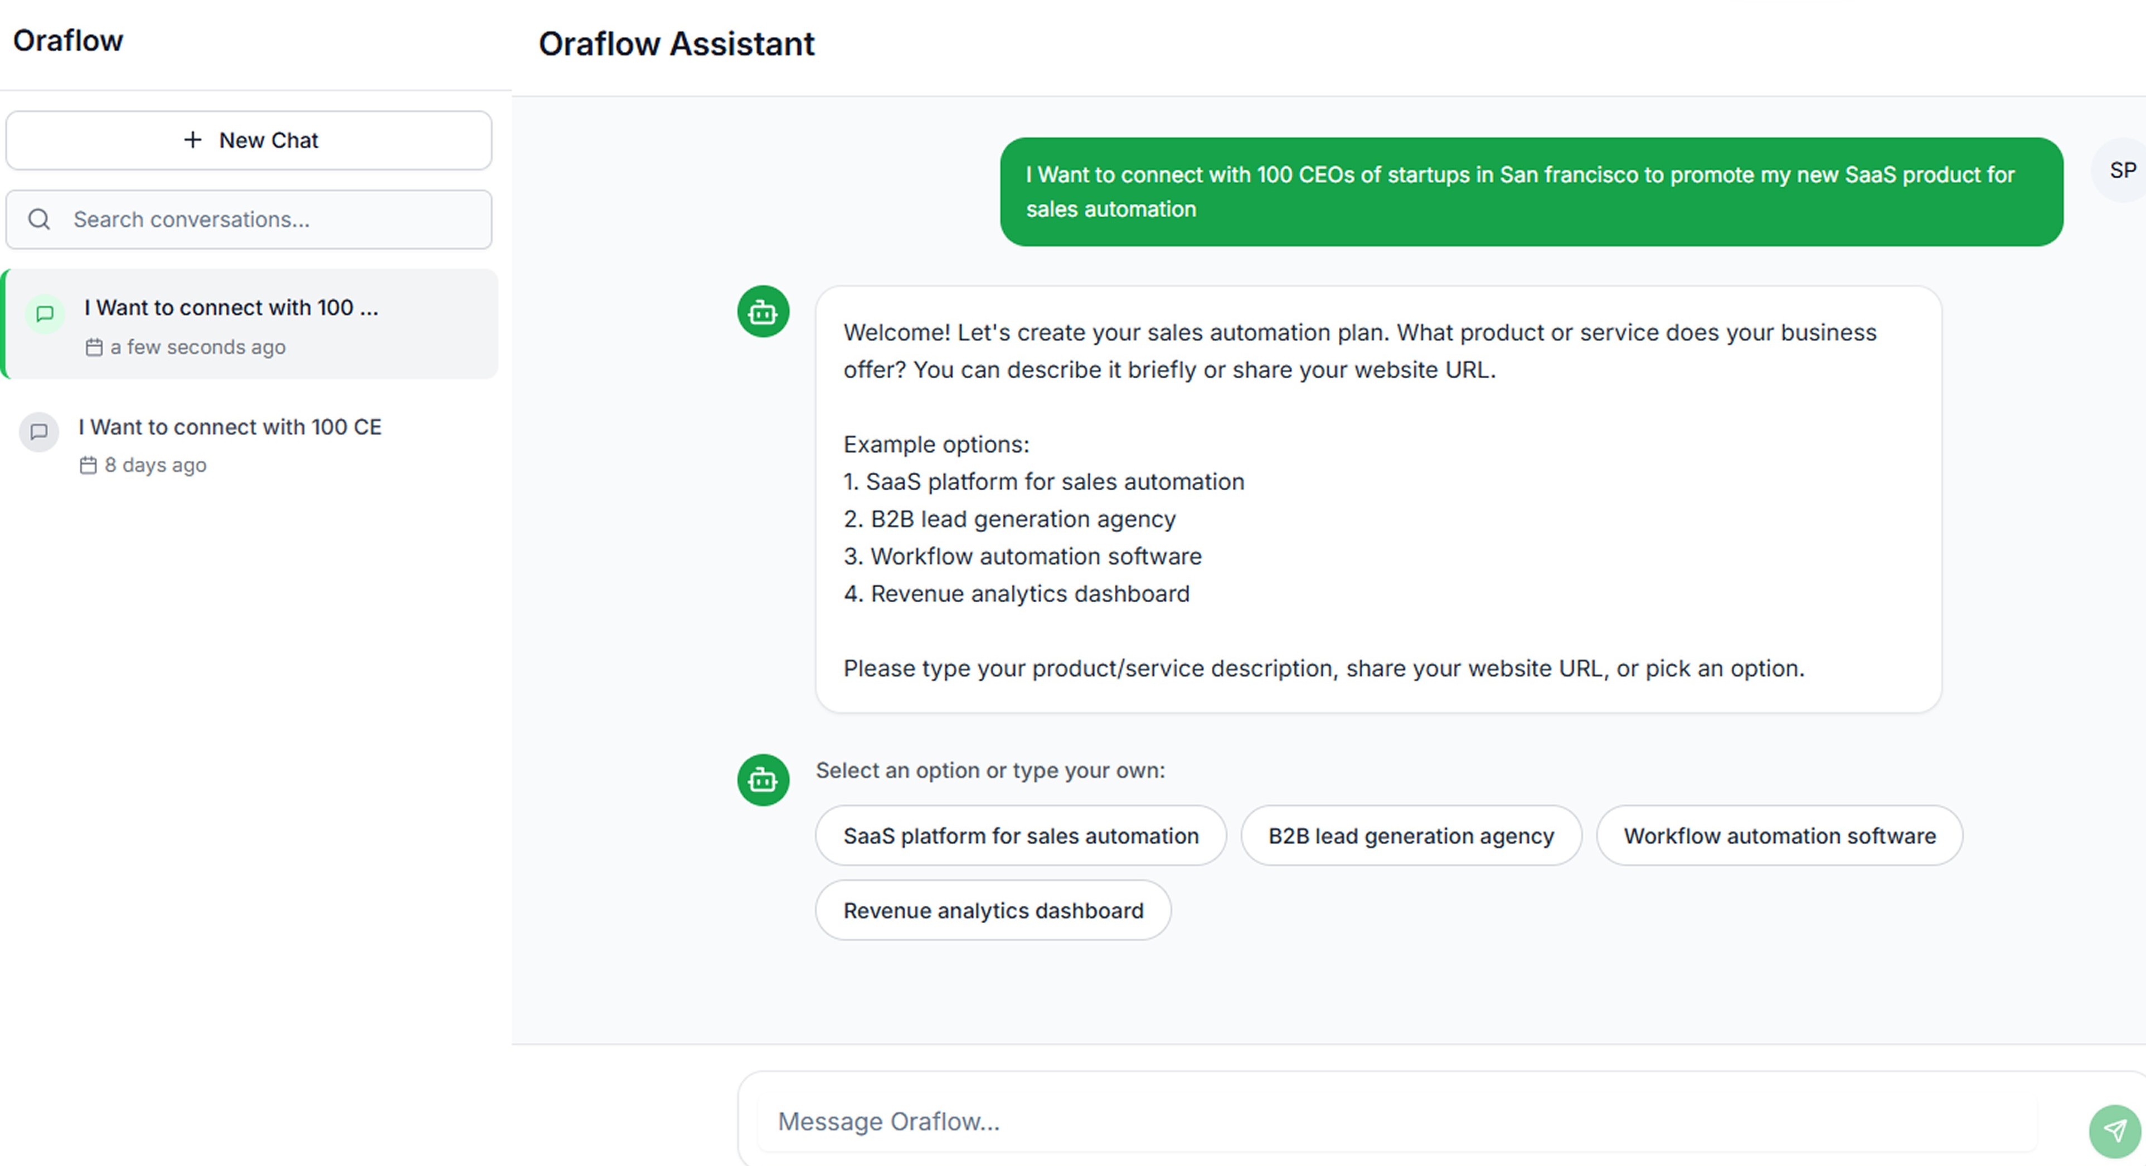This screenshot has height=1166, width=2146.
Task: Select the 'Workflow automation software' chip
Action: pos(1779,835)
